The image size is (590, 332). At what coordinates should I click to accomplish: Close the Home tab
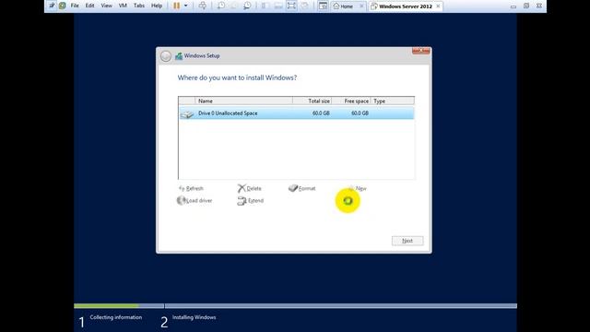361,6
